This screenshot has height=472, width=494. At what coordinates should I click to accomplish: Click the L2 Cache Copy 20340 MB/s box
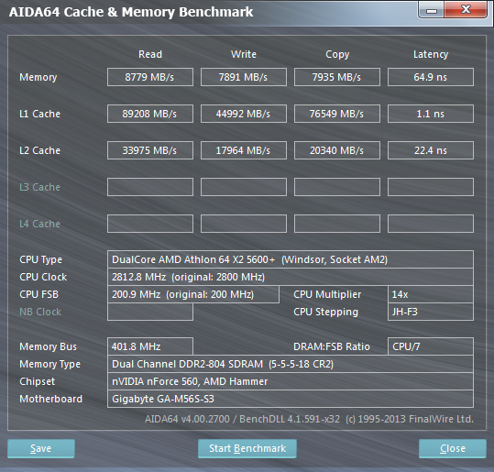(x=337, y=150)
